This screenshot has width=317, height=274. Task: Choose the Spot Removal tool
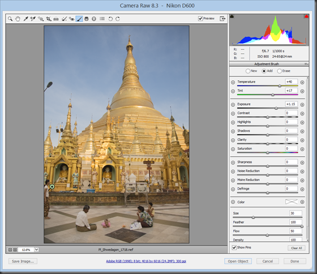point(64,19)
